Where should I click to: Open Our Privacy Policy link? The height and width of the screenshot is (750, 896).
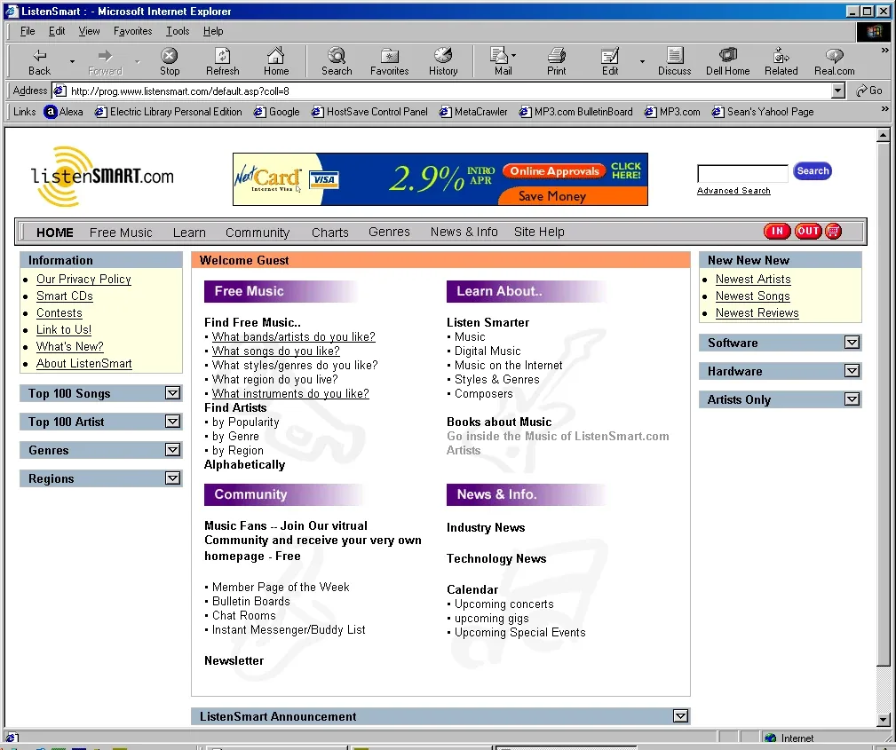coord(83,280)
